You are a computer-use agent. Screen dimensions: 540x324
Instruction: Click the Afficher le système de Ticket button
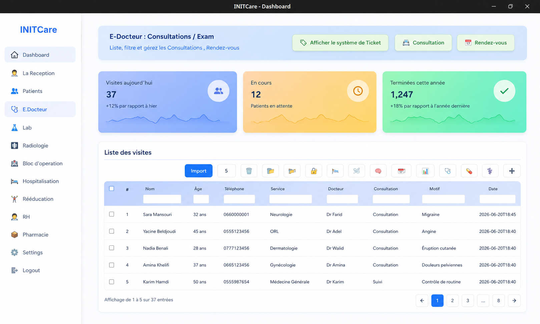click(x=340, y=43)
